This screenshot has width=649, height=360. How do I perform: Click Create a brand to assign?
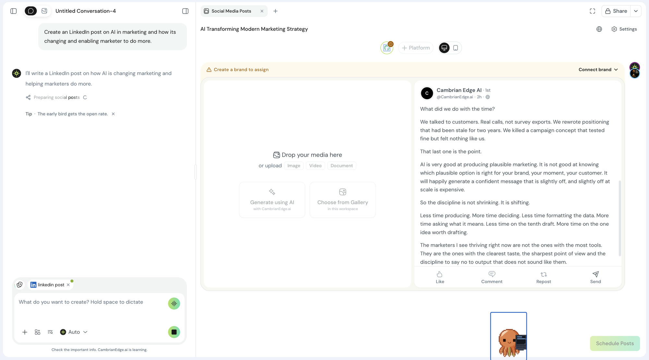pyautogui.click(x=241, y=70)
